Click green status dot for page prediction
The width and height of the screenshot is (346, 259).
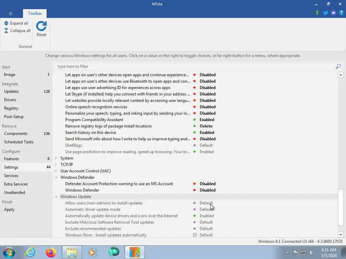point(194,152)
